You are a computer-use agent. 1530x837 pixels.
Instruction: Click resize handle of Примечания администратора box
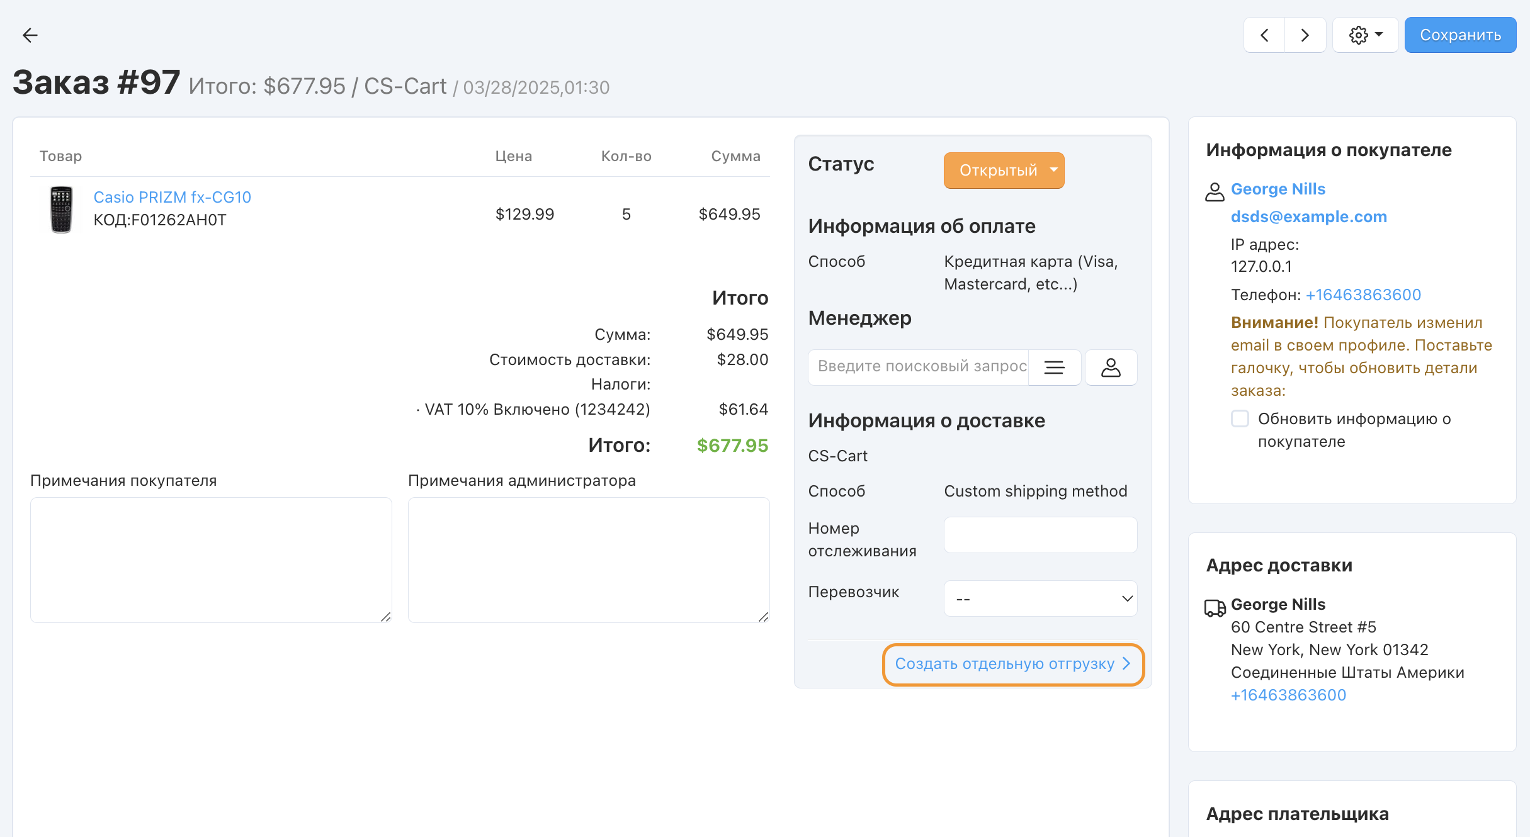pos(763,617)
